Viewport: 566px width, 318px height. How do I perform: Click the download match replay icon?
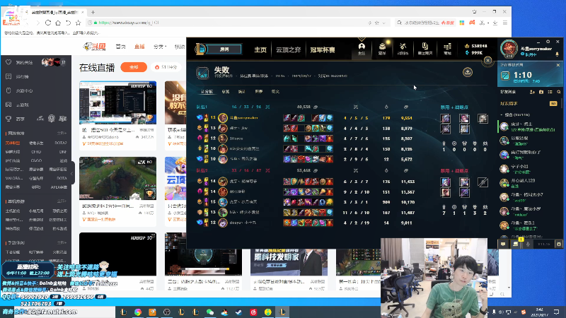pos(468,72)
